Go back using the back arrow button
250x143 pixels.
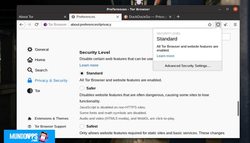coord(21,25)
